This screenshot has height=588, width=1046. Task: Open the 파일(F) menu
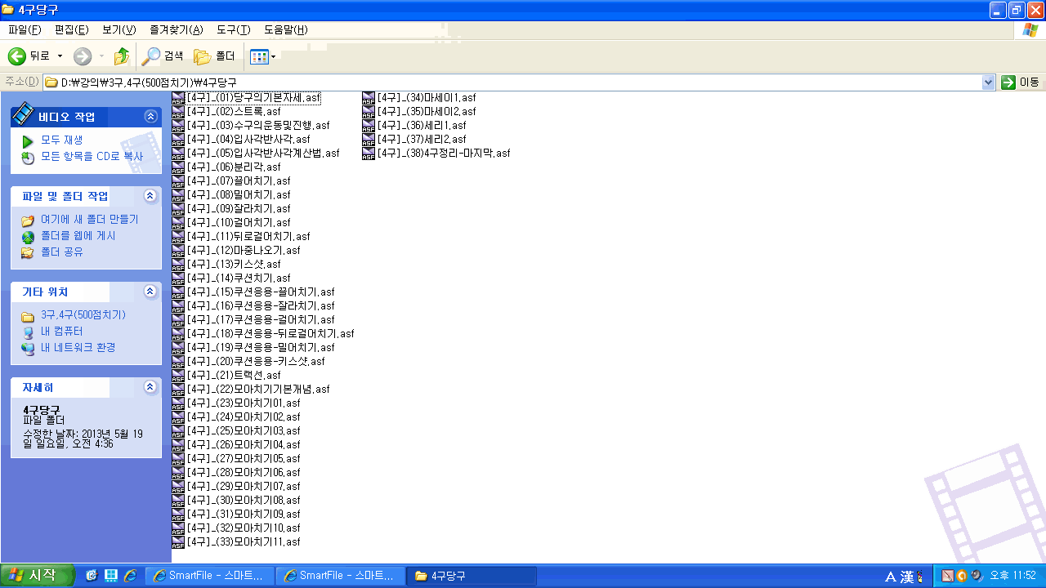pos(25,30)
